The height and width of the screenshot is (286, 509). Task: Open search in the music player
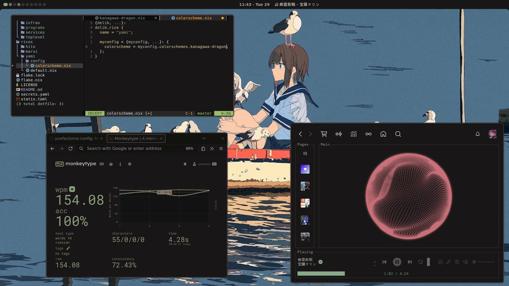tap(398, 134)
